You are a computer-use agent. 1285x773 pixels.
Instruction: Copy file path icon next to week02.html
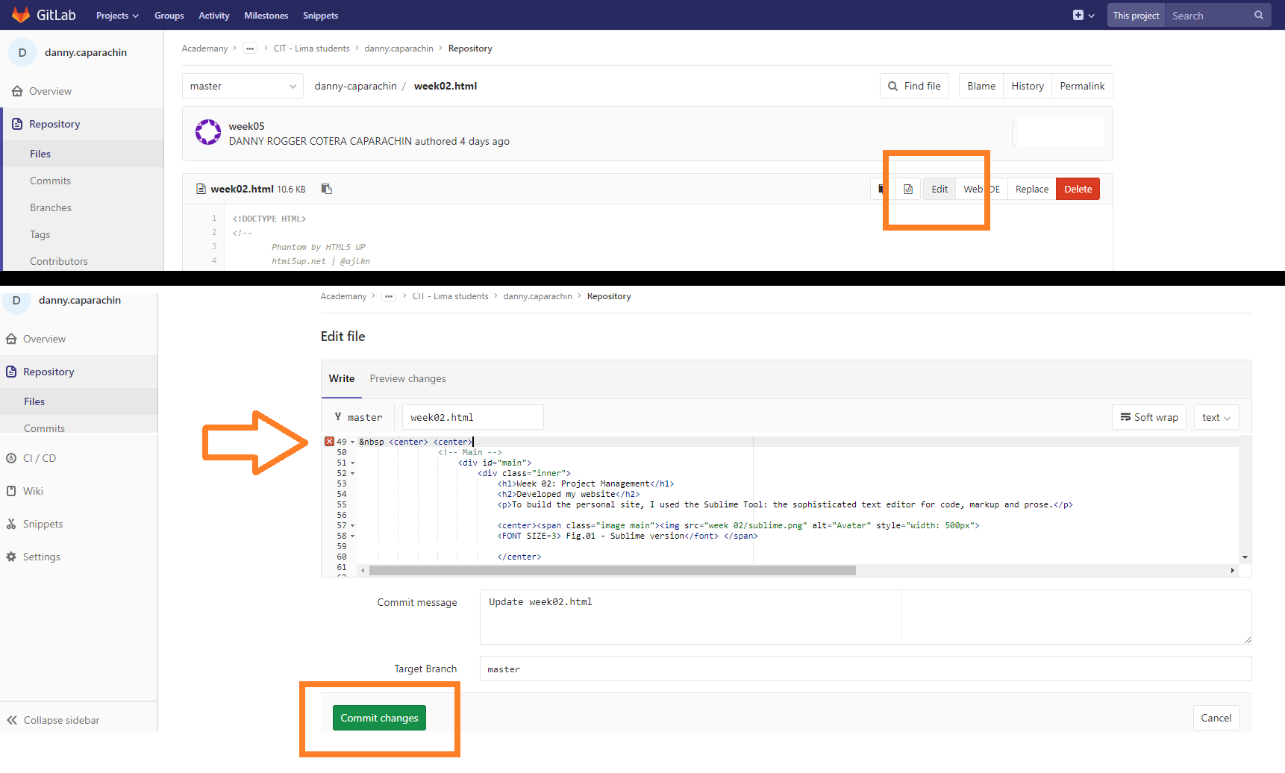[x=326, y=189]
